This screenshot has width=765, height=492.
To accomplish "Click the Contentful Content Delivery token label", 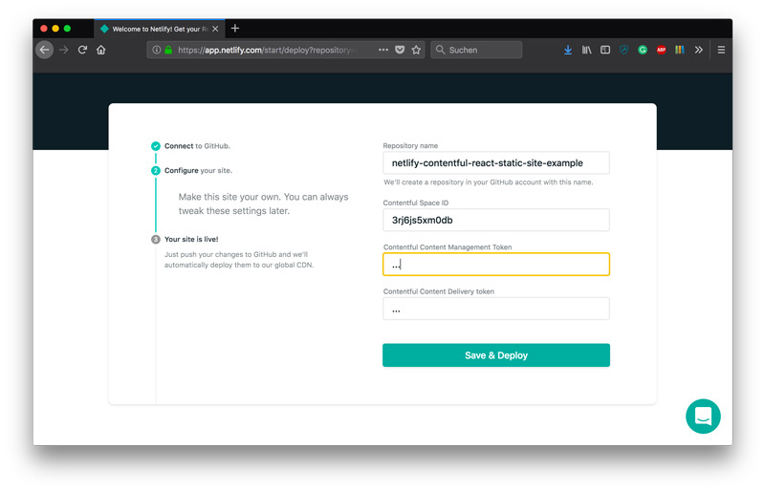I will coord(439,291).
